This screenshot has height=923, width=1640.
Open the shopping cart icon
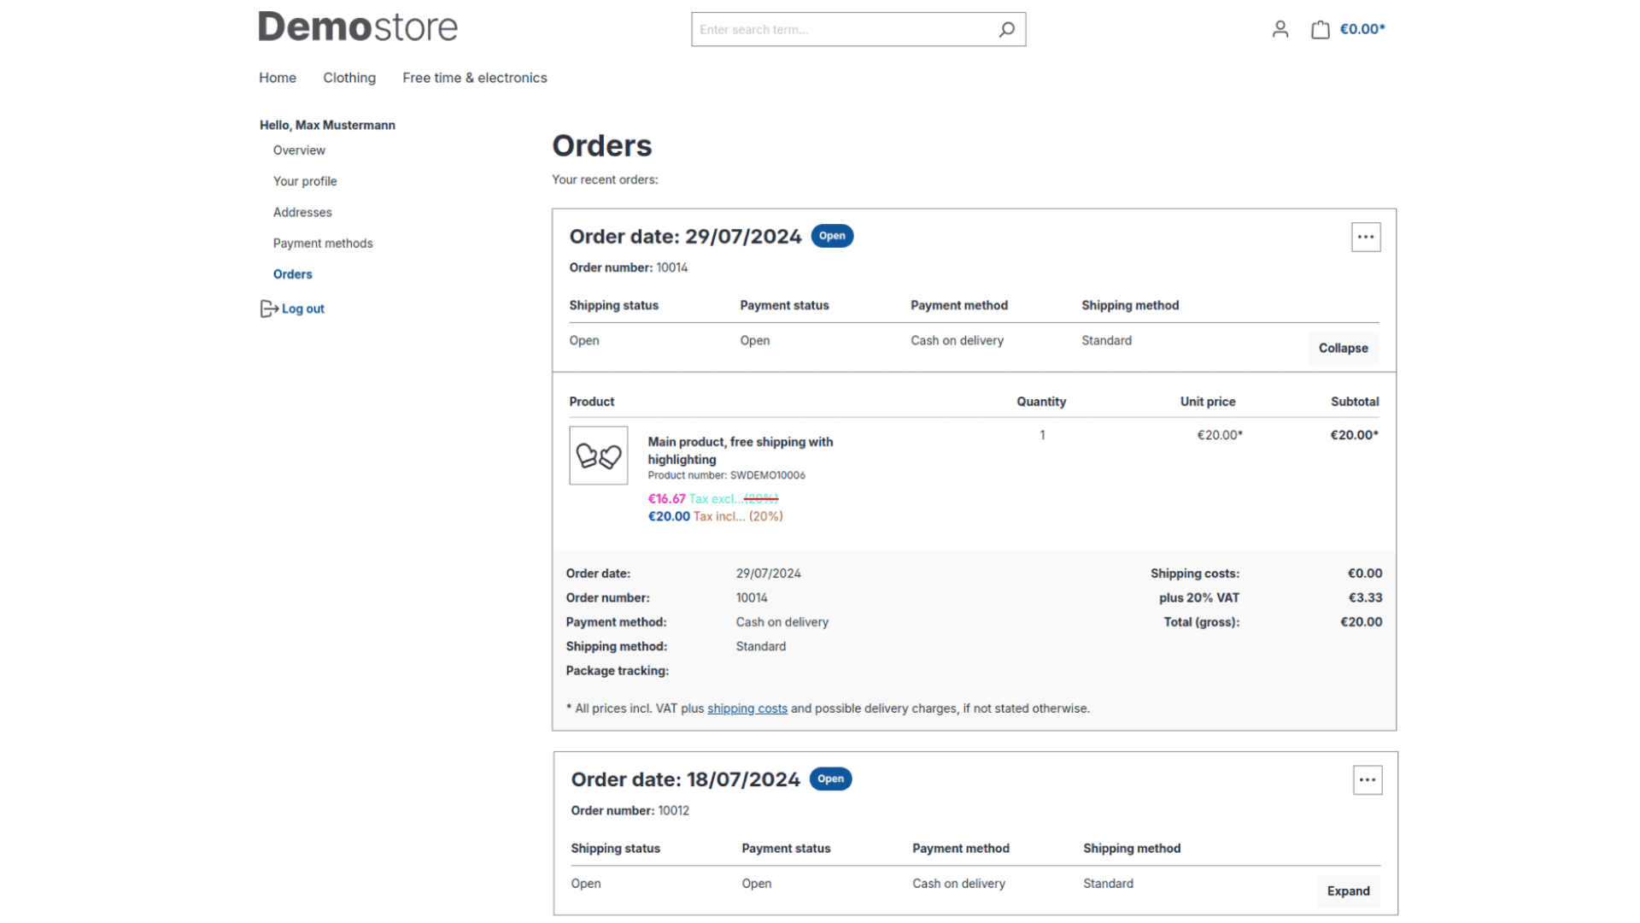point(1321,29)
